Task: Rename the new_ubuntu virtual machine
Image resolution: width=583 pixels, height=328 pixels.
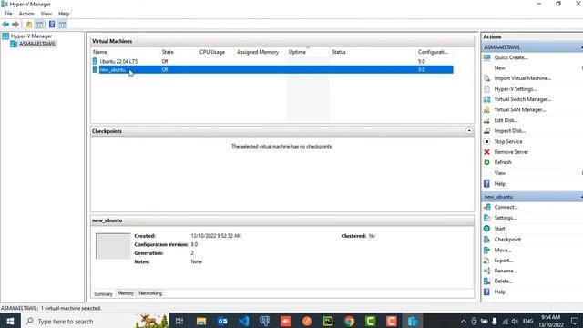Action: tap(506, 272)
